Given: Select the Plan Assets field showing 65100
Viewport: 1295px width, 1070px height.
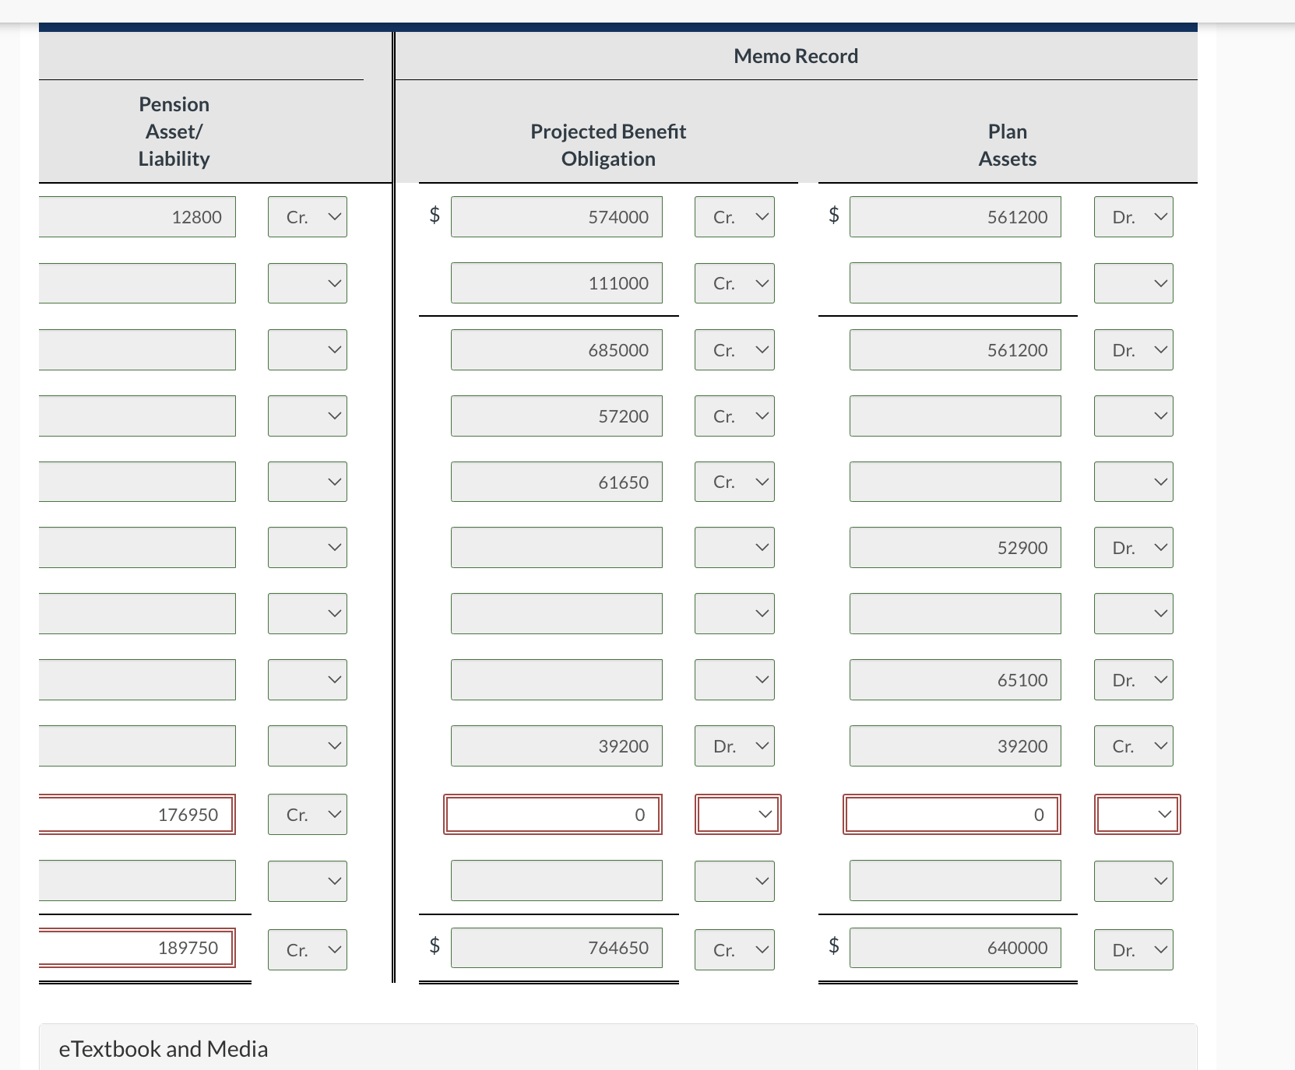Looking at the screenshot, I should (955, 680).
